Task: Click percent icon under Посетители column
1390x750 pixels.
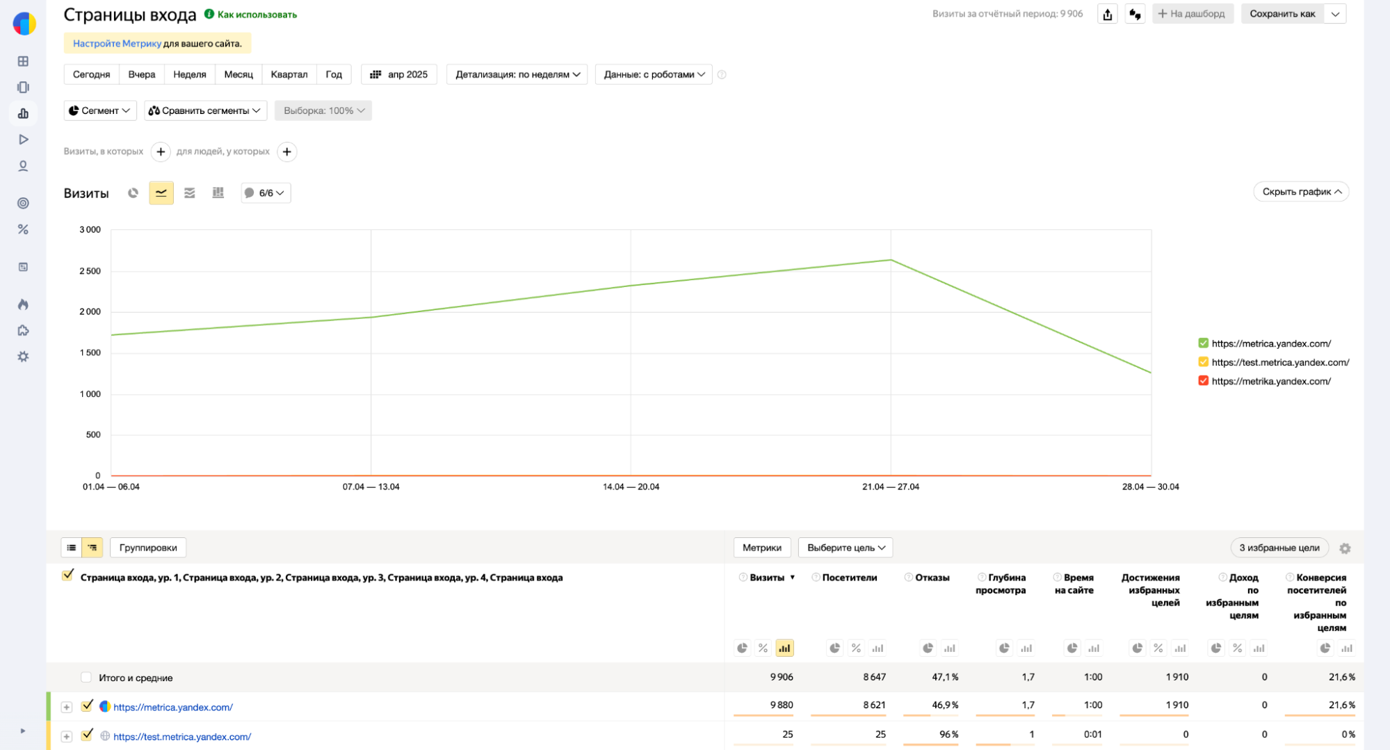Action: 856,648
